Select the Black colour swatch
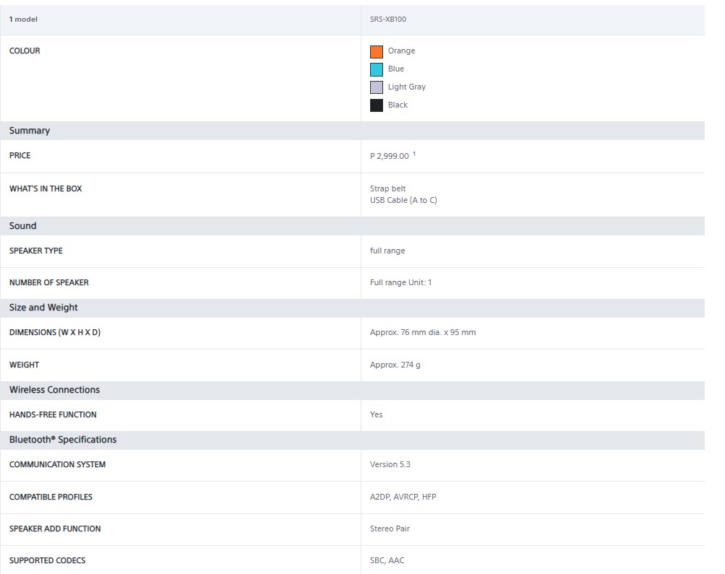Screen dimensions: 725x574 (377, 105)
